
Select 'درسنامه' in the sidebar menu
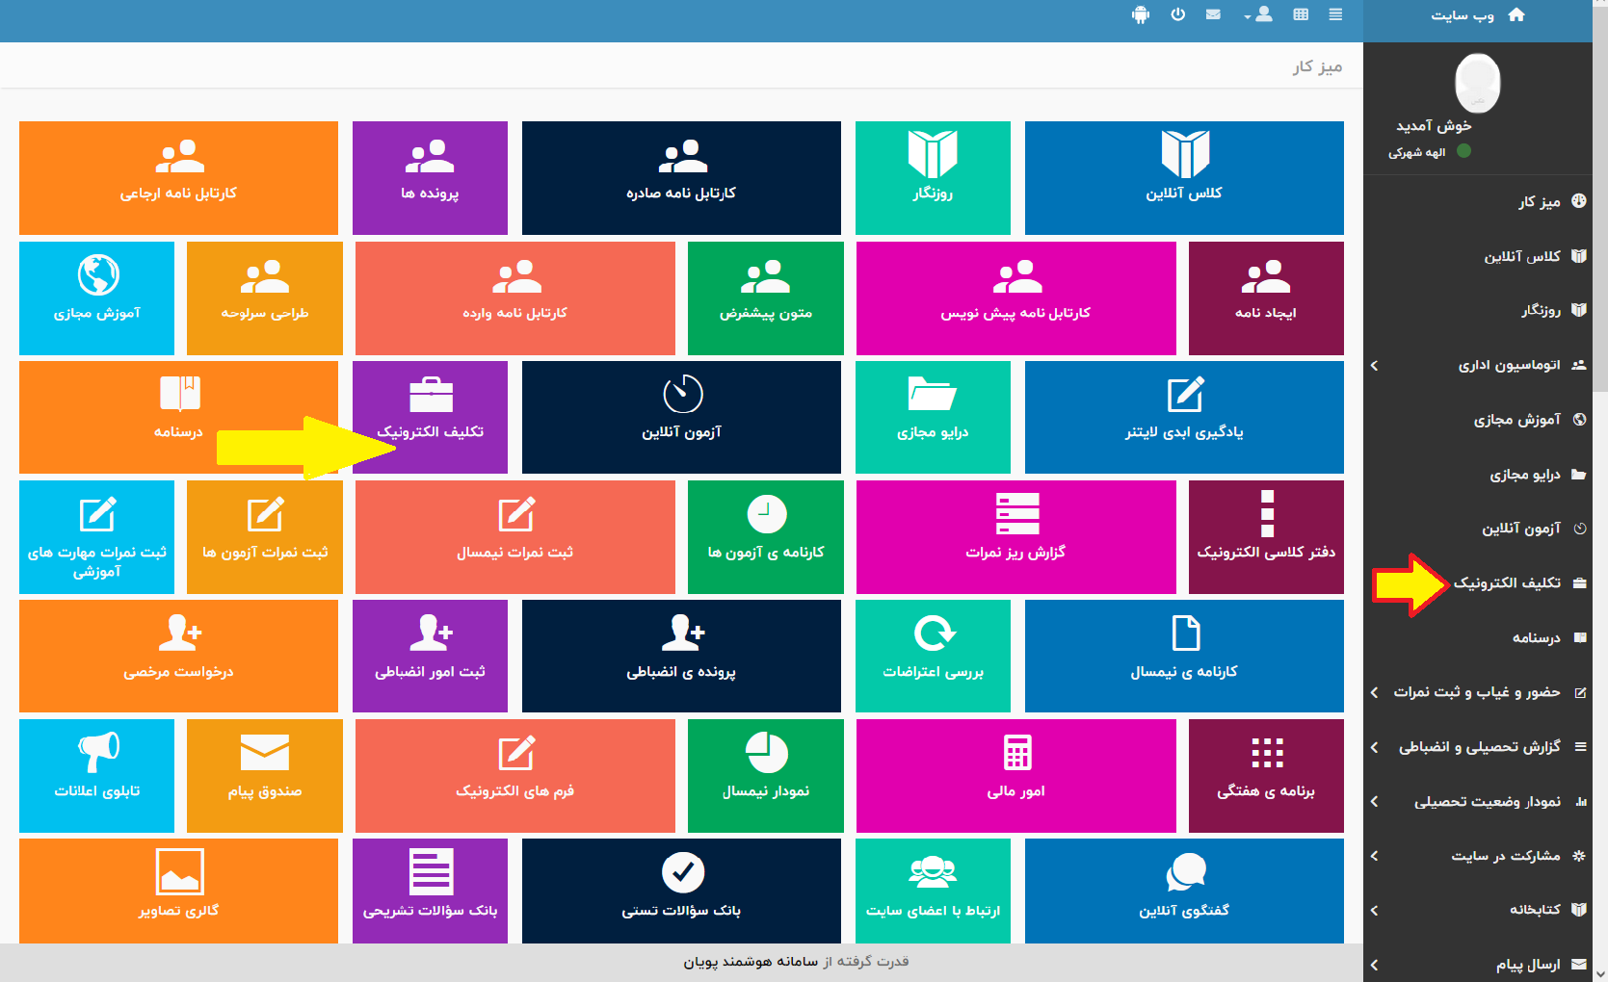tap(1536, 637)
